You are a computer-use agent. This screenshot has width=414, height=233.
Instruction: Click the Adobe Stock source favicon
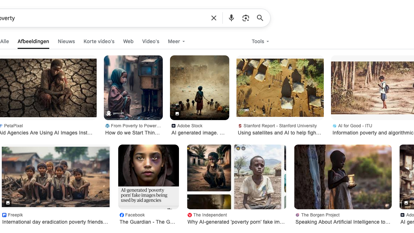174,126
